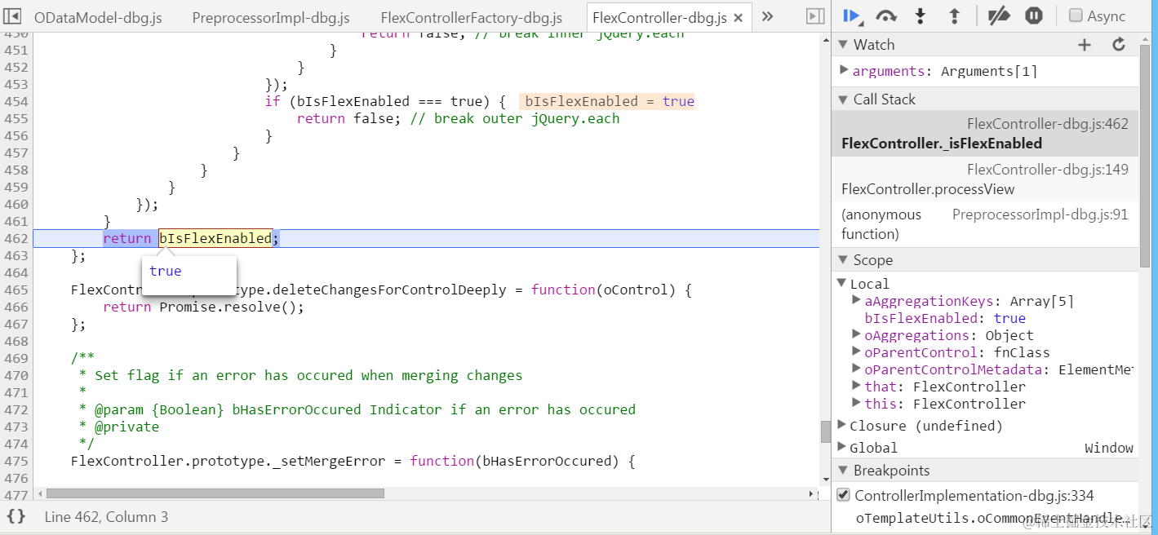Expand the arguments watch entry

[844, 71]
